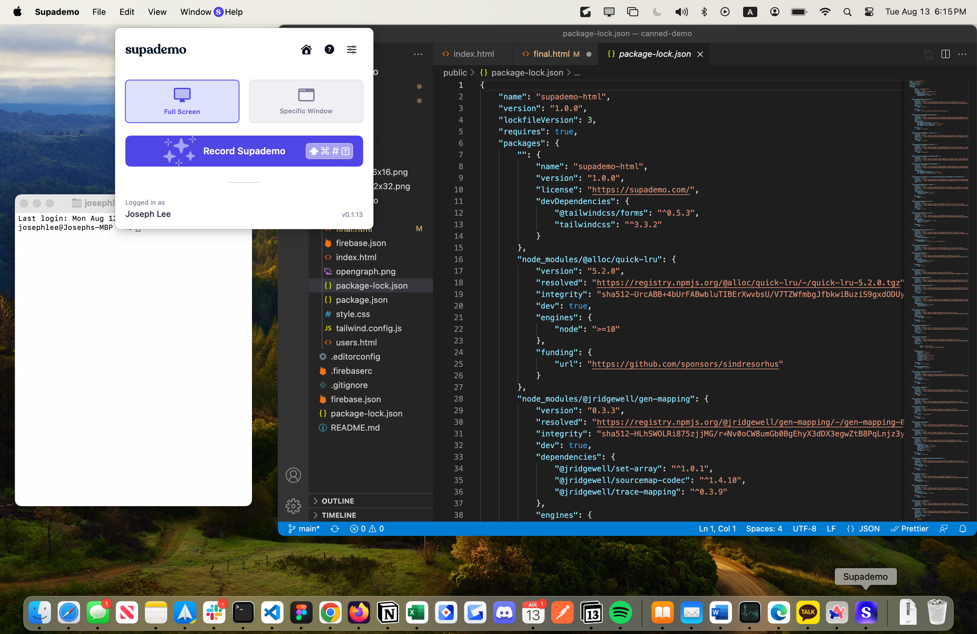Open the Help menu
The image size is (977, 634).
click(234, 12)
